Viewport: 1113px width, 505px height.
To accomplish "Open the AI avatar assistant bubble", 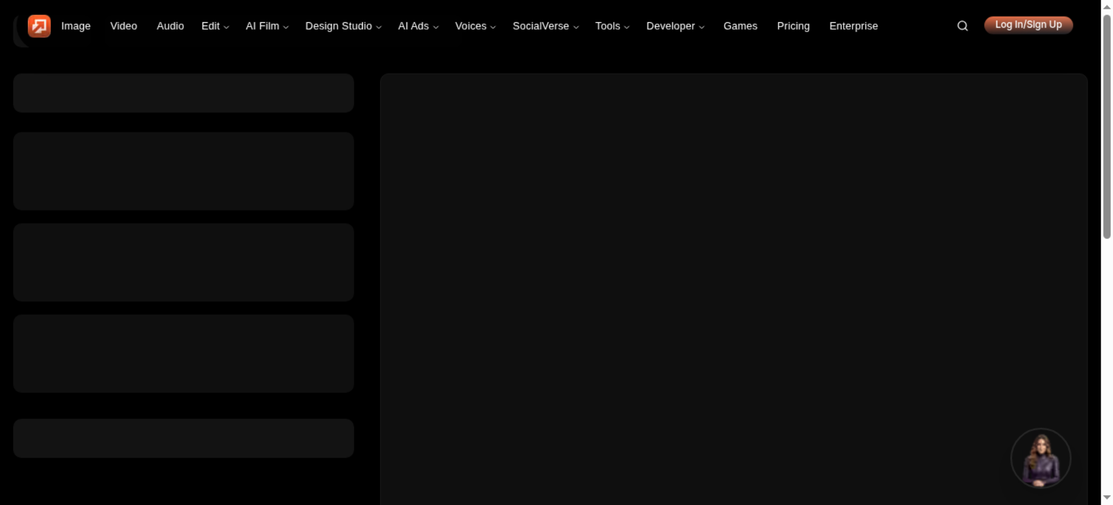I will (x=1041, y=458).
